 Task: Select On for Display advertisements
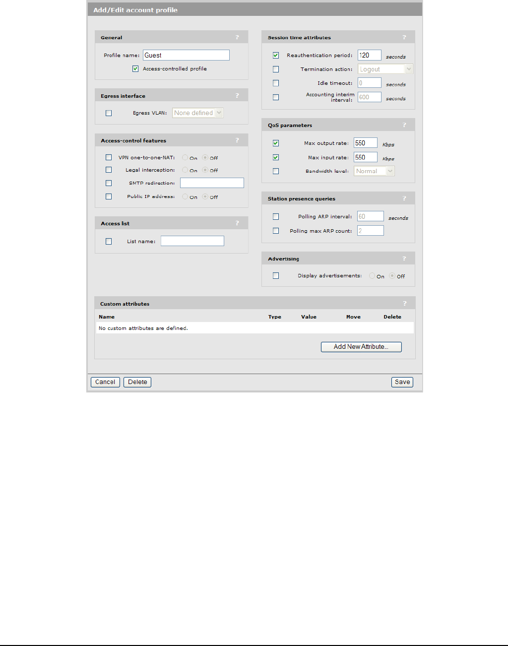tap(372, 276)
